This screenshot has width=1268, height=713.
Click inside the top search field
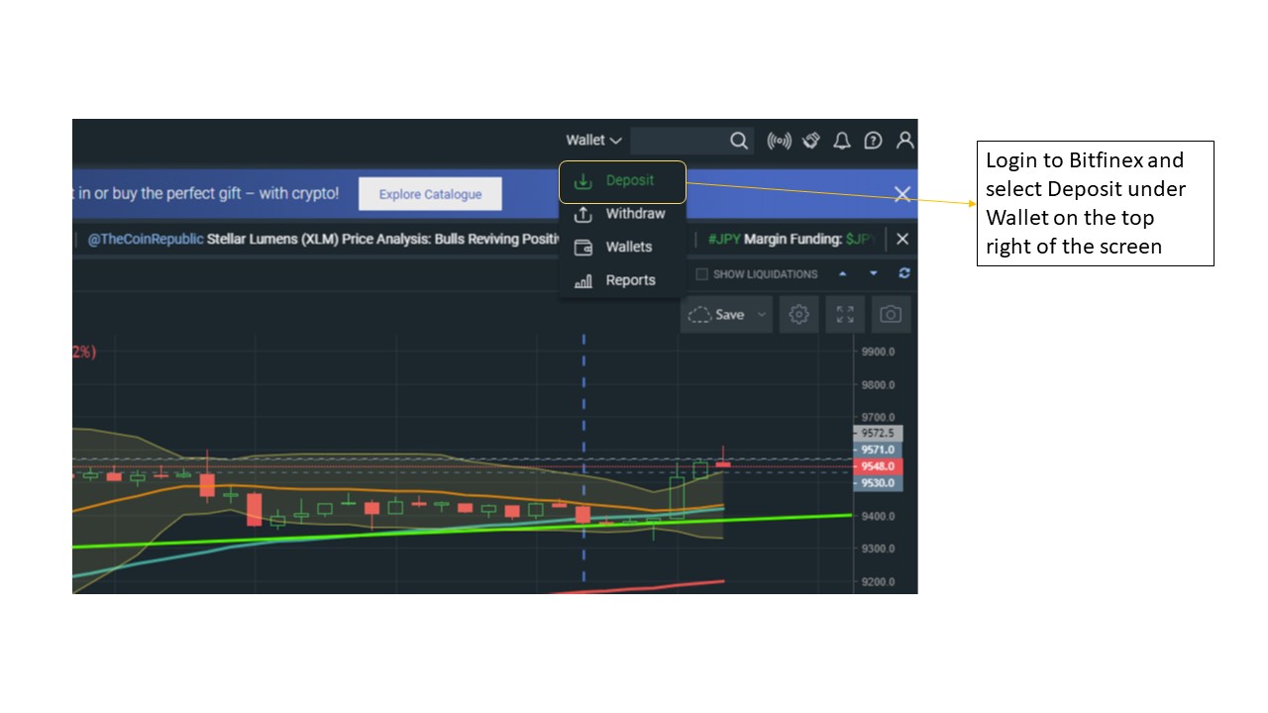pos(679,141)
